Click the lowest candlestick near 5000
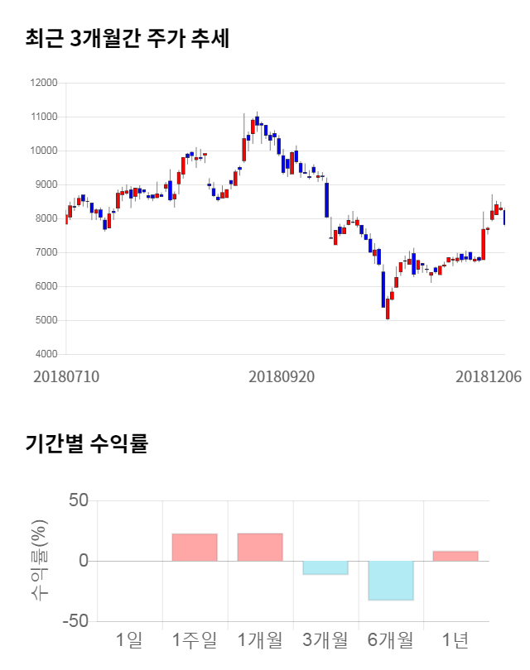The height and width of the screenshot is (670, 530). pos(388,308)
